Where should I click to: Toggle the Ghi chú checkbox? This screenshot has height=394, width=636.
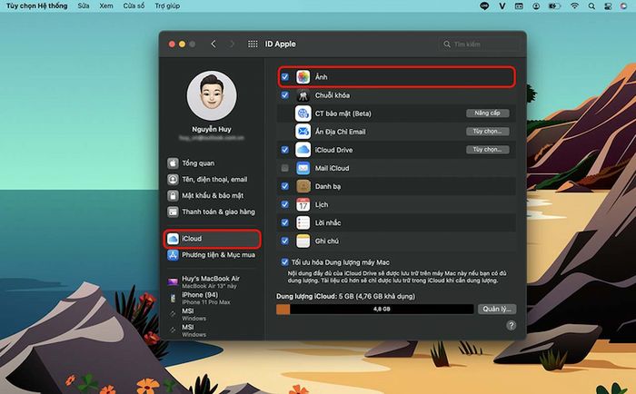pyautogui.click(x=285, y=241)
